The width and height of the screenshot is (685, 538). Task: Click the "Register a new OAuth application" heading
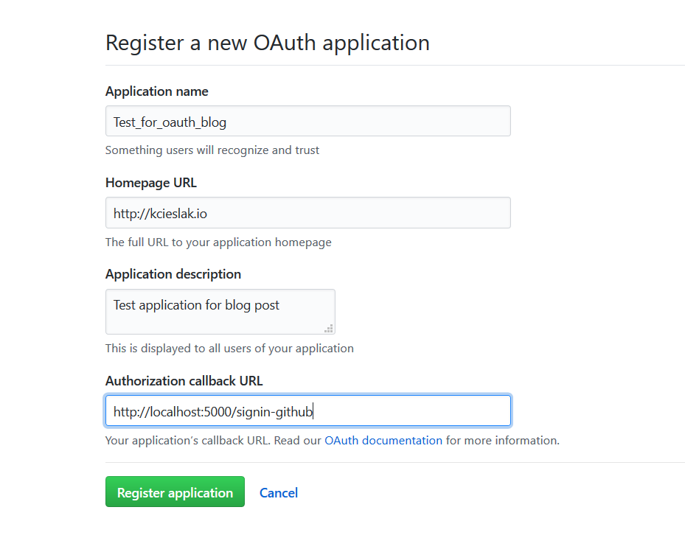point(268,42)
